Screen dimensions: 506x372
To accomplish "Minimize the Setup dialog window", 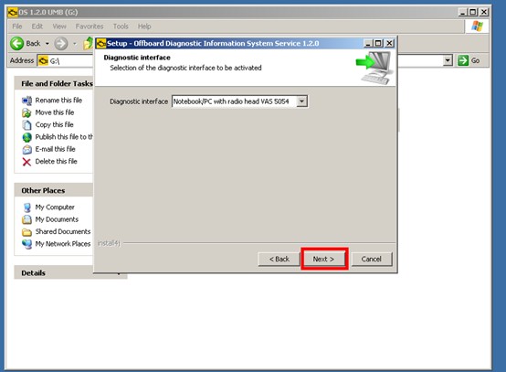I will click(368, 43).
